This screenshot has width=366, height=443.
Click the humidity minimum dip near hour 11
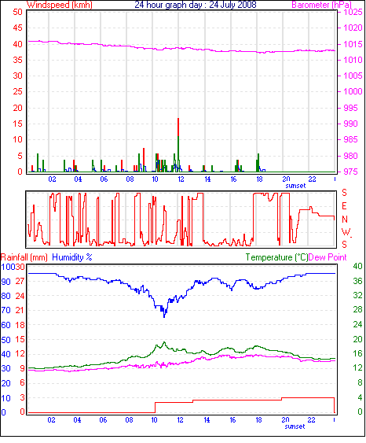coord(164,315)
